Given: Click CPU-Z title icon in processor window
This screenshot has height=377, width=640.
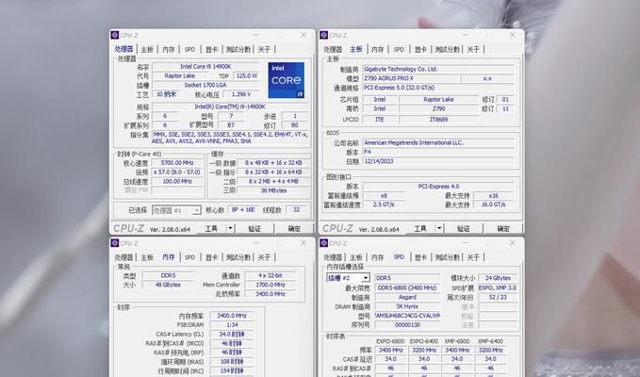Looking at the screenshot, I should [x=115, y=35].
